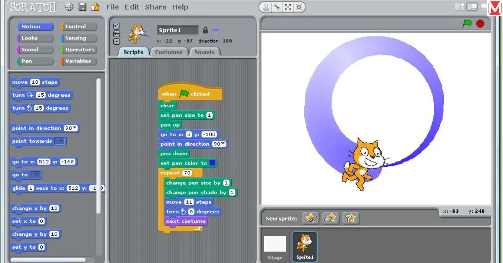The image size is (503, 263).
Task: Switch to the Costumes tab
Action: pyautogui.click(x=169, y=52)
